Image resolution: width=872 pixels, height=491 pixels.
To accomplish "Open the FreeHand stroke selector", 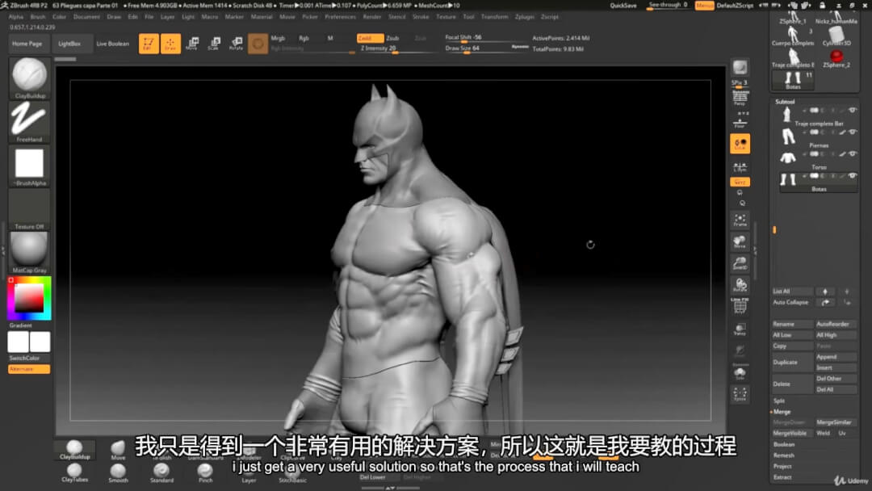I will pos(29,122).
